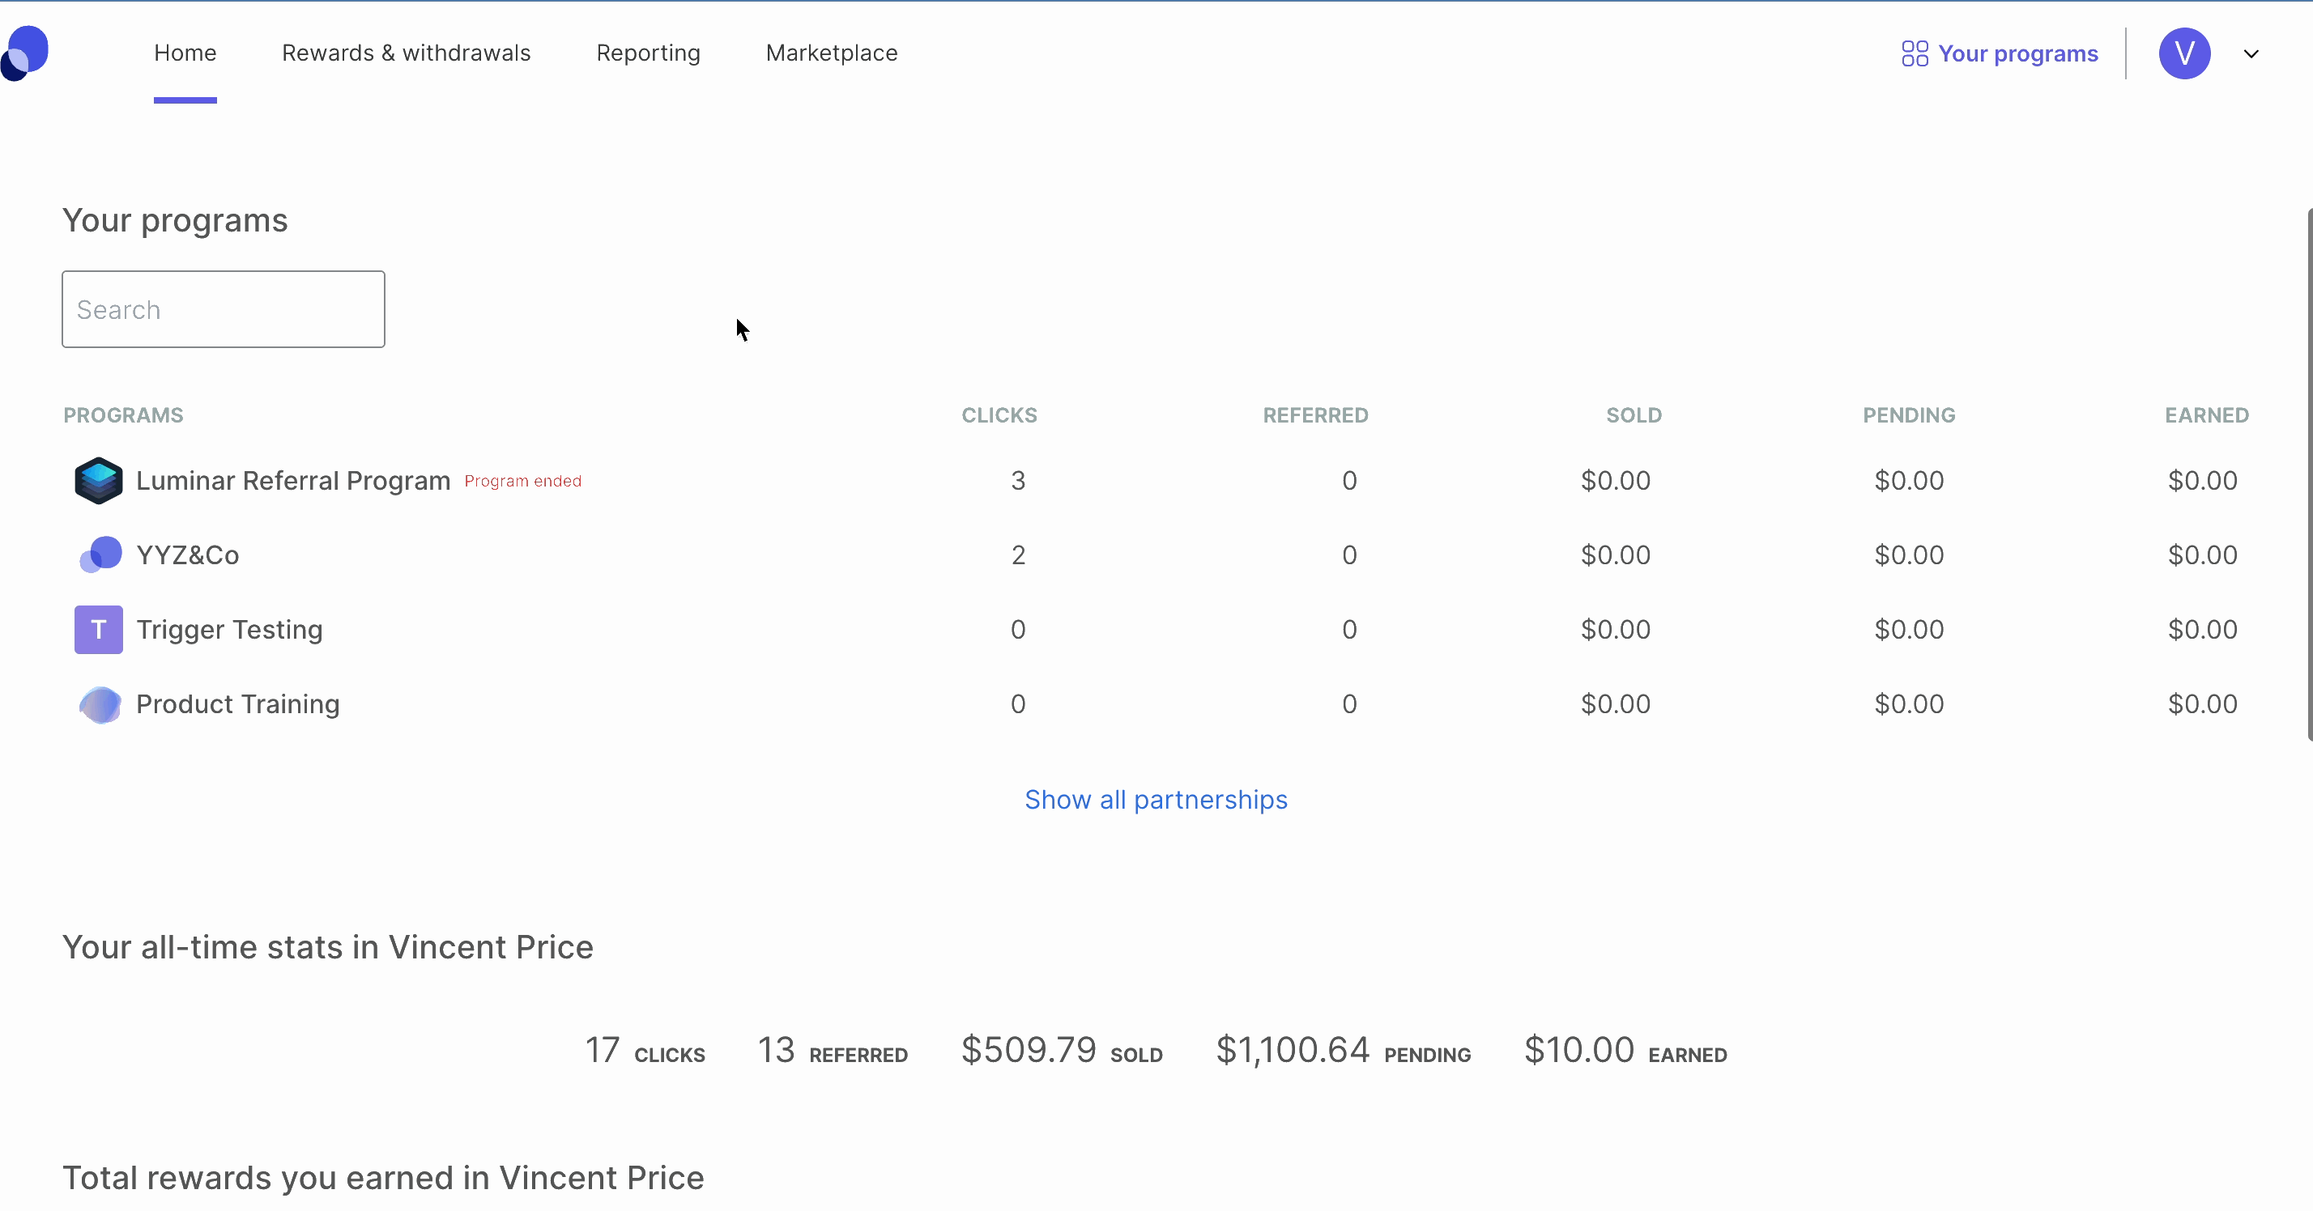Click the V user avatar

pyautogui.click(x=2183, y=54)
